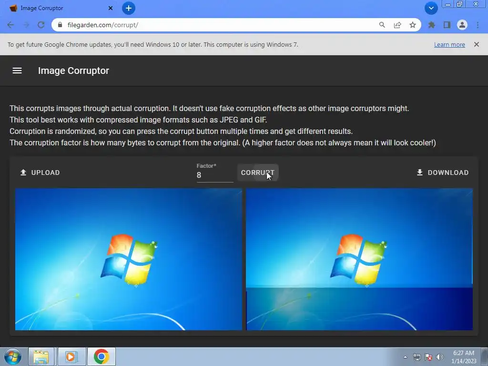Open Windows Explorer from taskbar

pos(41,356)
